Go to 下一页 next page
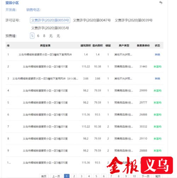Image resolution: width=177 pixels, height=178 pixels. coord(145,176)
